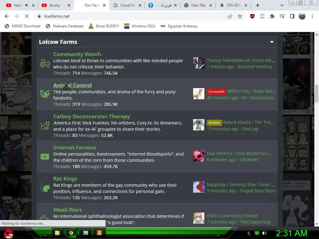Image resolution: width=319 pixels, height=239 pixels.
Task: Open the Chrome three-dot menu
Action: coord(312,16)
